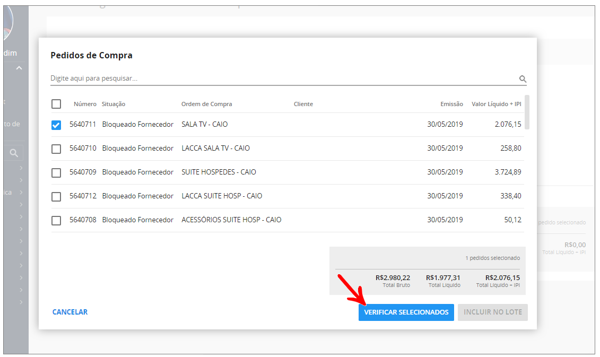Mark order 5640708 checkbox

[56, 221]
